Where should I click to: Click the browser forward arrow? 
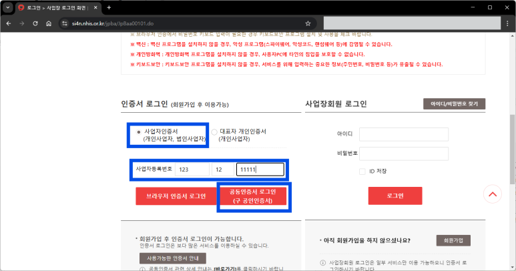tap(22, 23)
